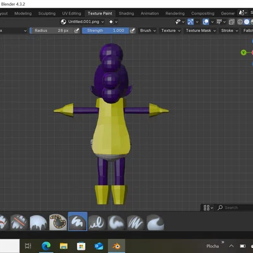The height and width of the screenshot is (253, 253).
Task: Select the soft blurry stroke brush thumbnail
Action: pyautogui.click(x=116, y=222)
